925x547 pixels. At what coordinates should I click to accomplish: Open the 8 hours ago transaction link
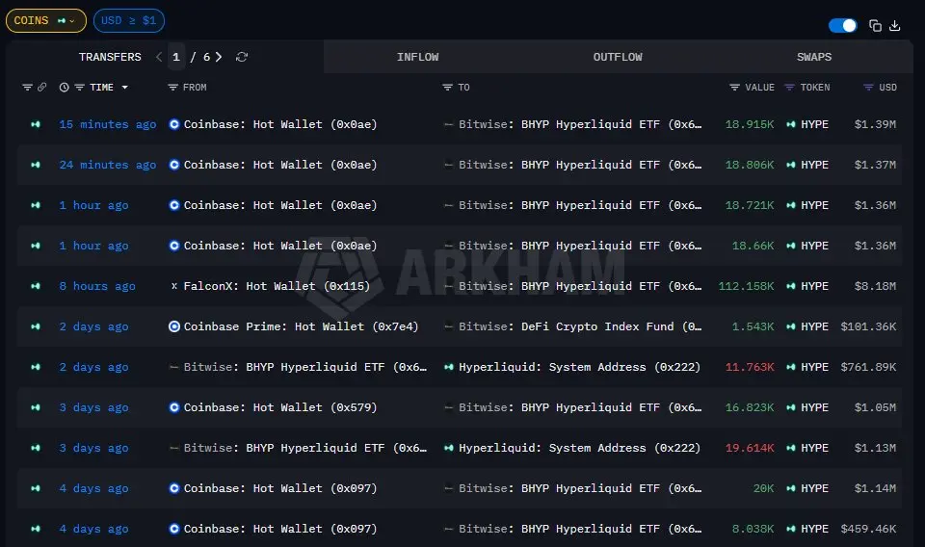[97, 286]
